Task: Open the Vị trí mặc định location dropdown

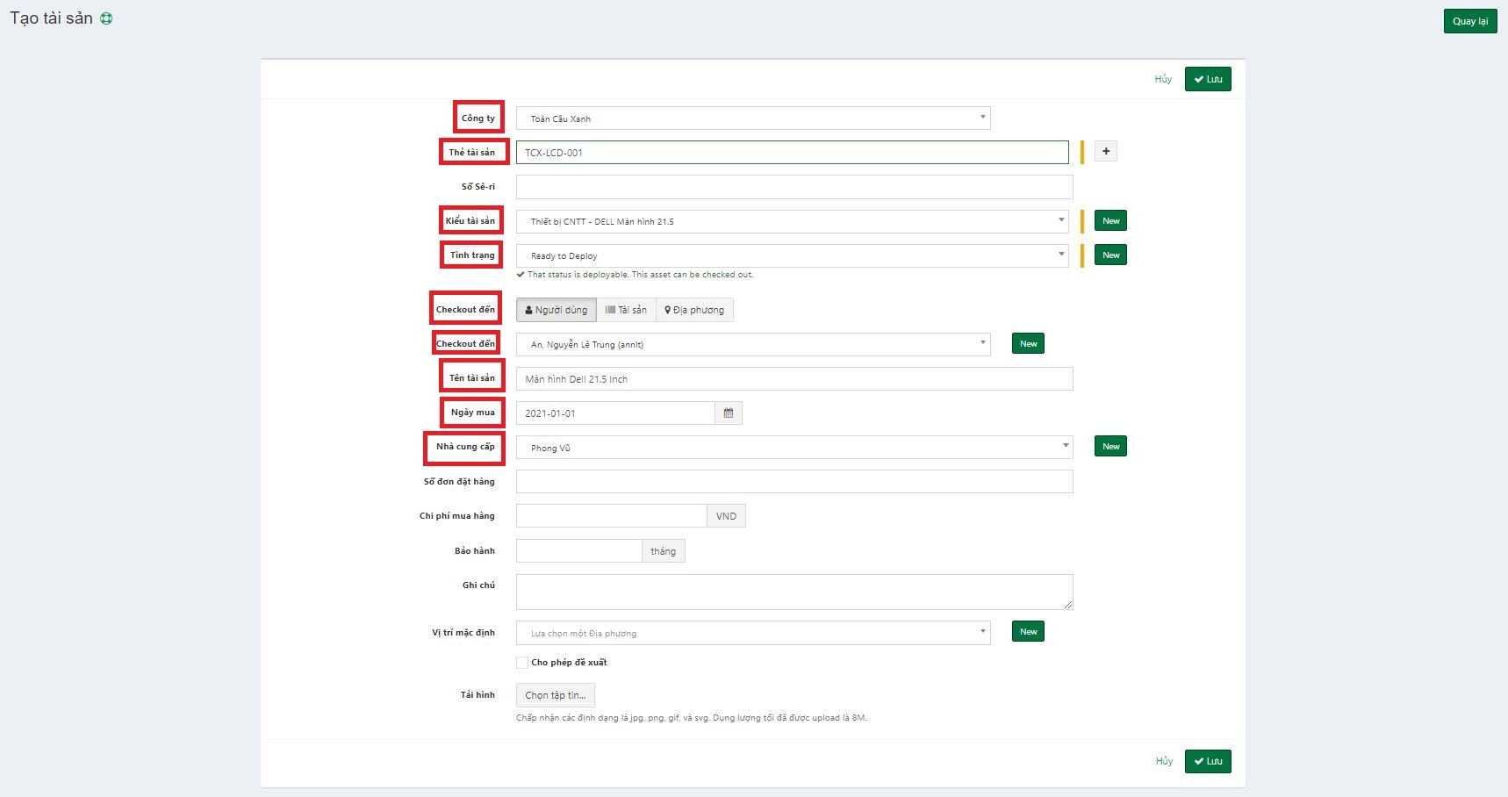Action: (x=752, y=633)
